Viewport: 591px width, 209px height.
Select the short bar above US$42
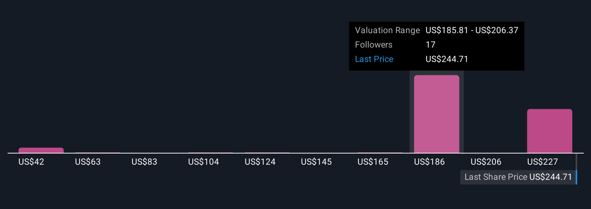[41, 150]
